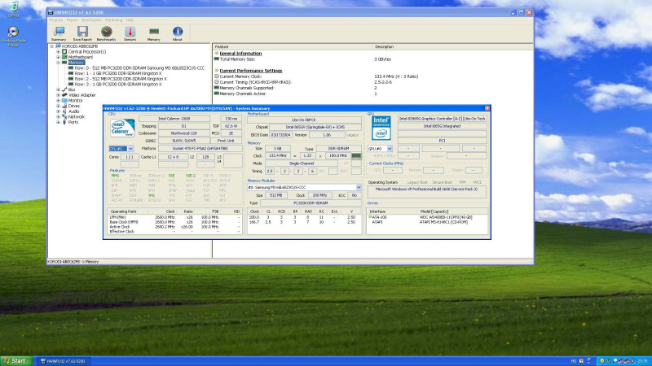Viewport: 652px width, 366px height.
Task: Select the Video Adapter tree item
Action: [81, 95]
